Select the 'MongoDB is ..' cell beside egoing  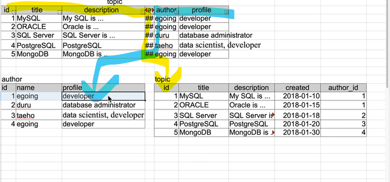pos(103,54)
